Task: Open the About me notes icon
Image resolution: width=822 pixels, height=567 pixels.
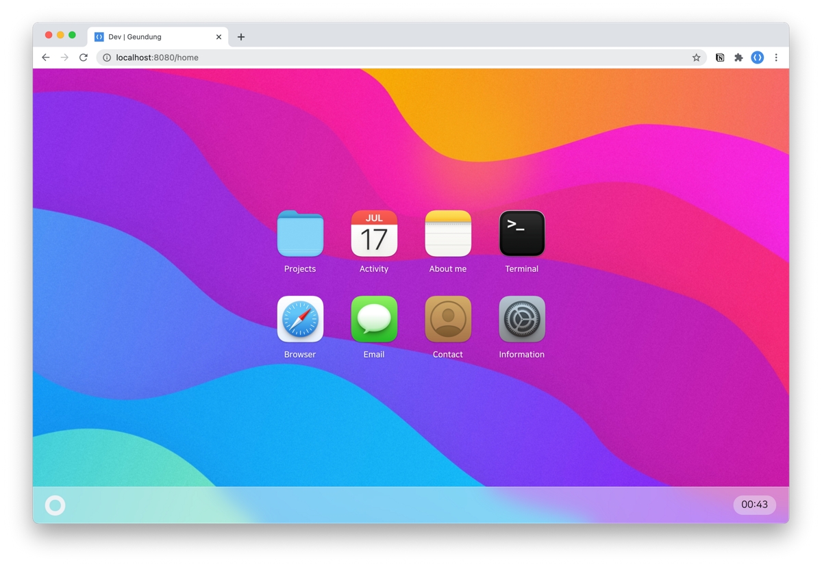Action: pos(448,234)
